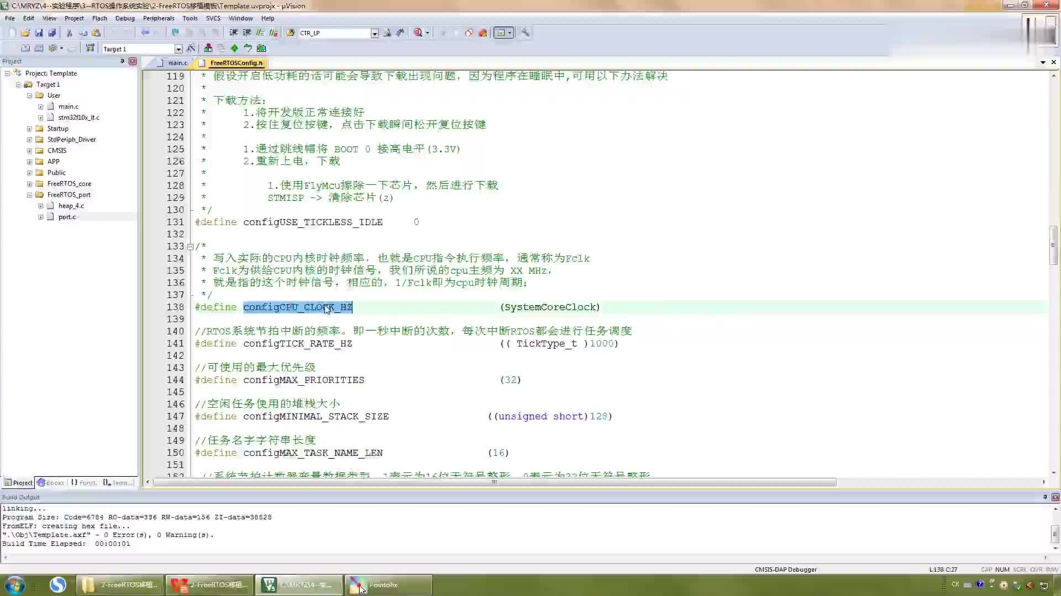1061x596 pixels.
Task: Expand the Startup folder
Action: point(29,129)
